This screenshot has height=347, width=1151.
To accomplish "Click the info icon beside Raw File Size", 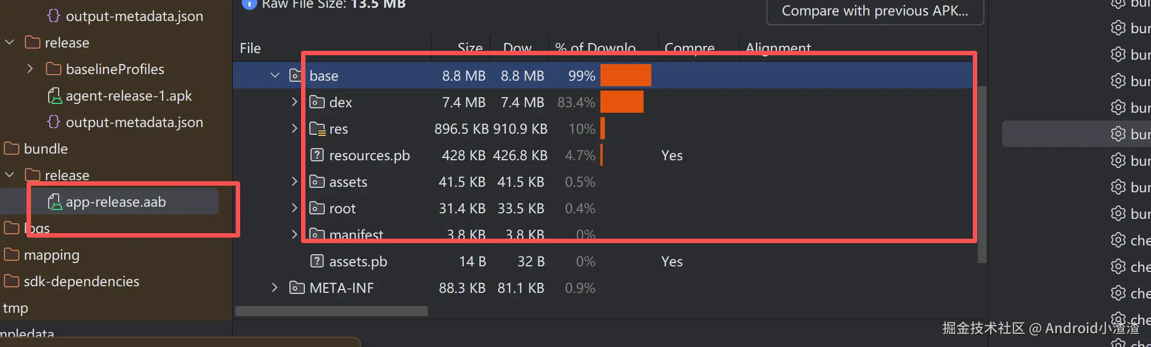I will [250, 4].
